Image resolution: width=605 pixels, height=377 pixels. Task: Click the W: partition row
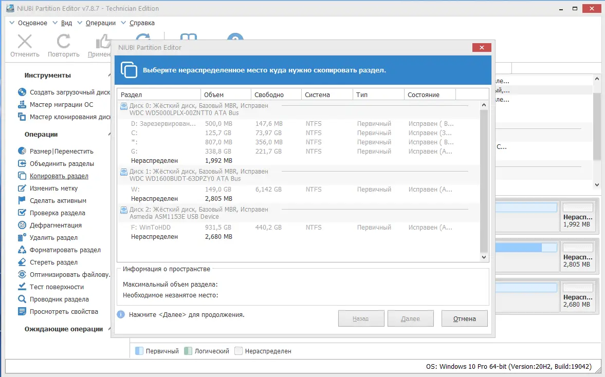click(x=298, y=190)
